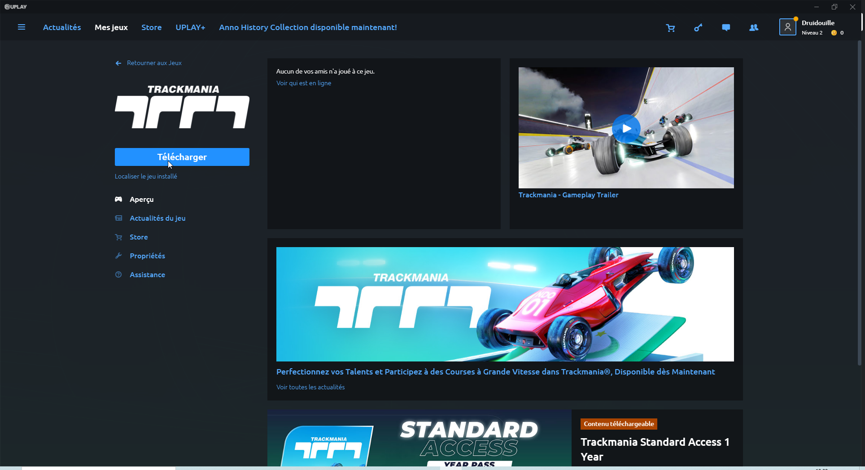Open Assistance via question mark icon
This screenshot has width=865, height=470.
coord(118,274)
